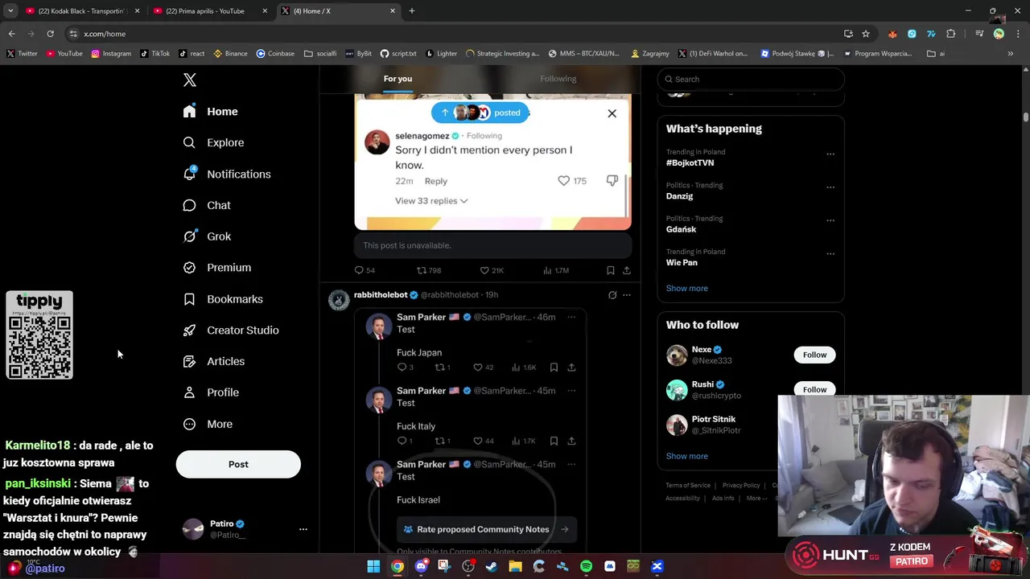Open options for the Gdańsk trend
This screenshot has width=1030, height=579.
[830, 220]
